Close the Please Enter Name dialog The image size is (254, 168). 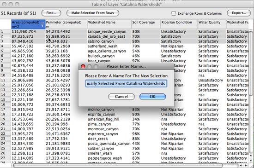point(83,66)
